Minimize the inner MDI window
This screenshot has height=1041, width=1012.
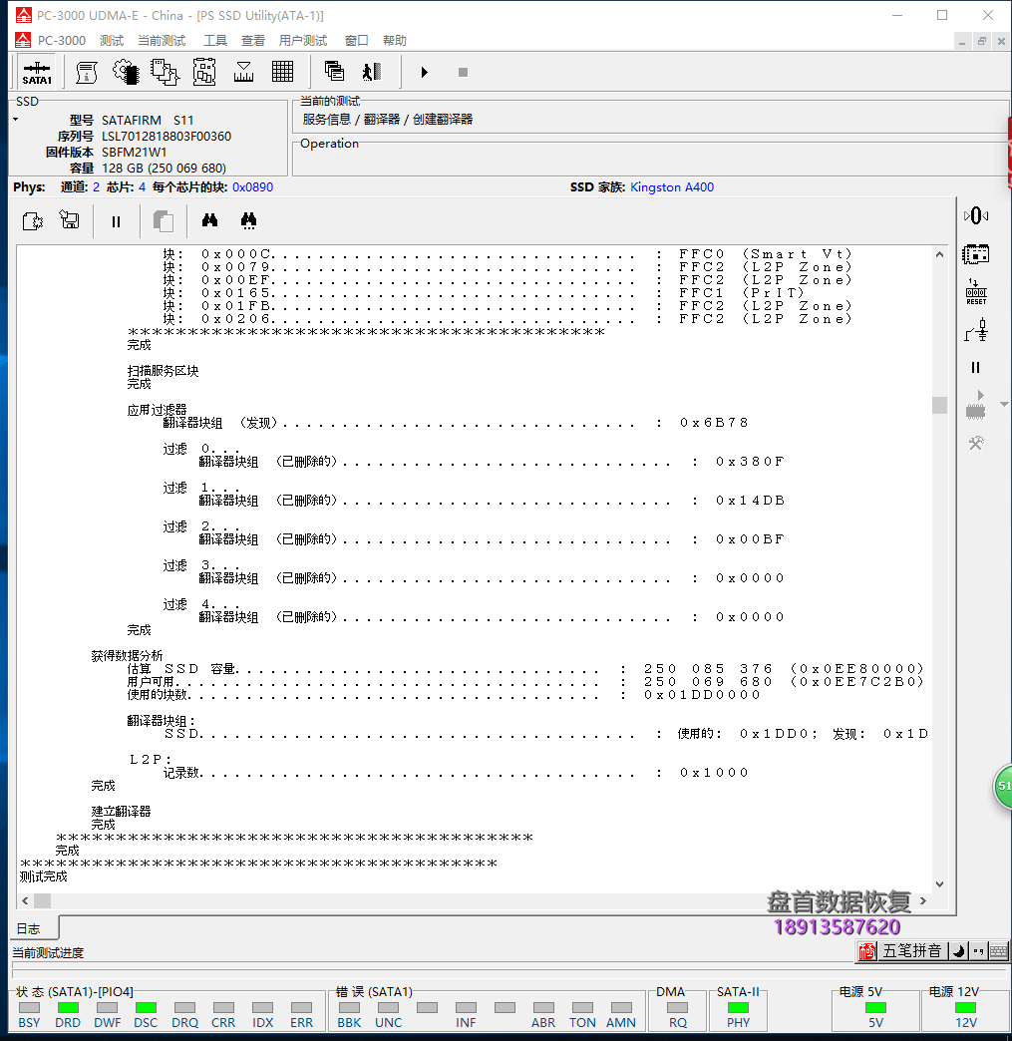pyautogui.click(x=961, y=41)
